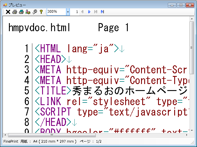Open the 300% zoom dropdown arrow
The width and height of the screenshot is (197, 147).
(x=68, y=12)
